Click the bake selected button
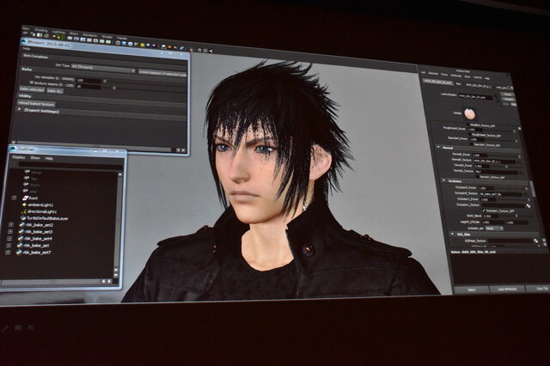550x366 pixels. (32, 89)
